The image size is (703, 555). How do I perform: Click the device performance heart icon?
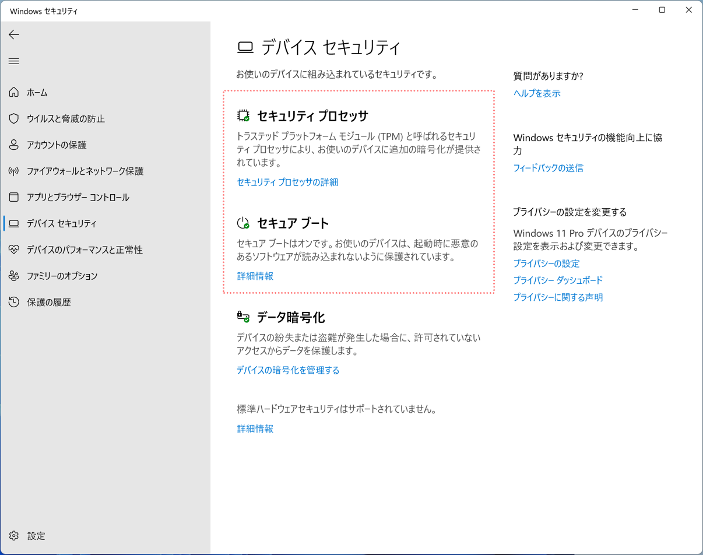(x=14, y=250)
